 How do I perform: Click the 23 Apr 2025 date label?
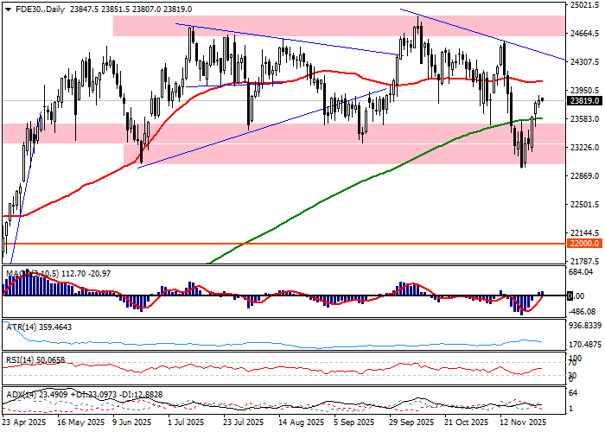[x=23, y=423]
